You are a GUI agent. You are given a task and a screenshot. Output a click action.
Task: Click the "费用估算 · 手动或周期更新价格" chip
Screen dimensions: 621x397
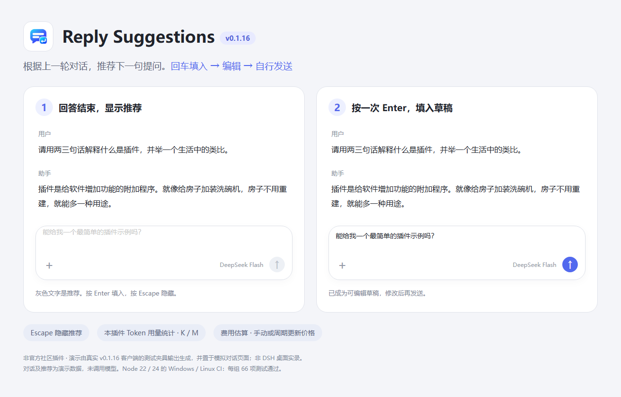click(268, 333)
